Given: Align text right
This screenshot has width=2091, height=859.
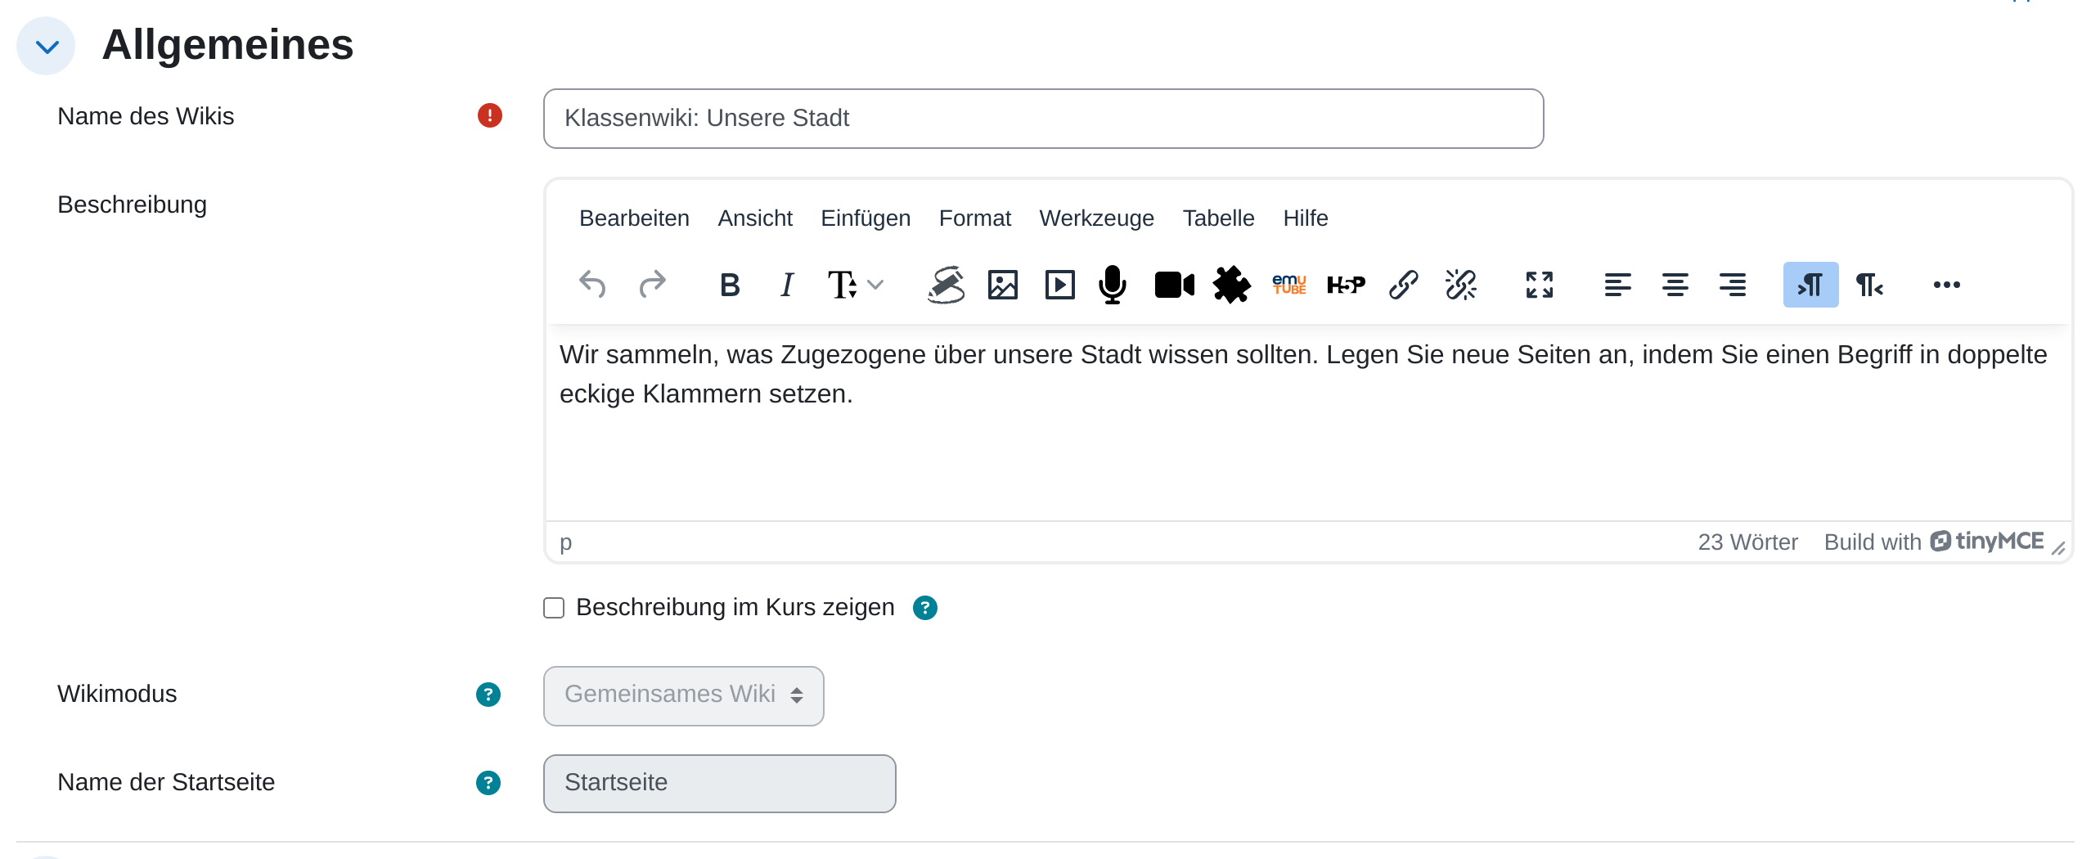Looking at the screenshot, I should tap(1732, 285).
